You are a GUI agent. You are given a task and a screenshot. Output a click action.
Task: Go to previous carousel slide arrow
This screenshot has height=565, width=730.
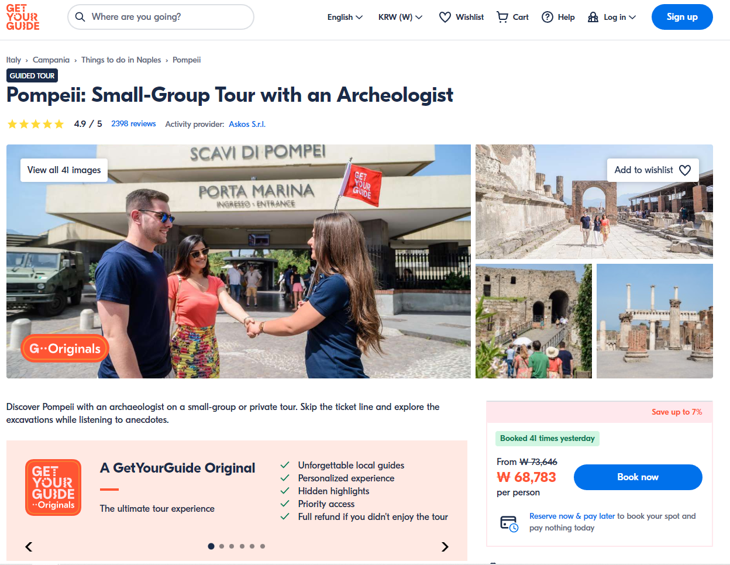(29, 547)
